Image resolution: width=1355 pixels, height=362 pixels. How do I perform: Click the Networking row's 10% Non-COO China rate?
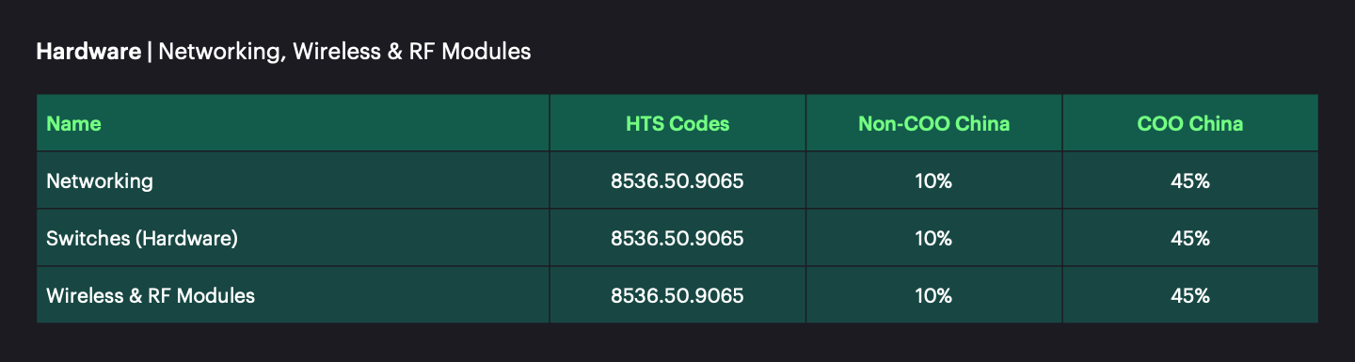tap(933, 181)
